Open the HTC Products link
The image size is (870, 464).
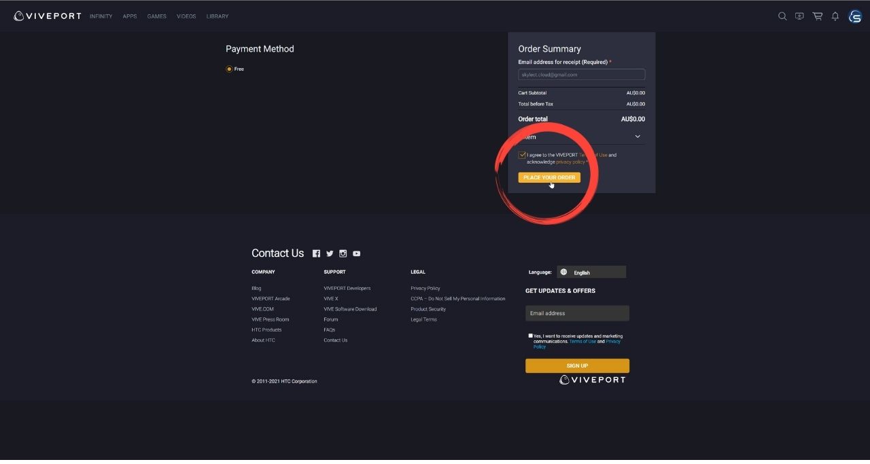(x=266, y=329)
